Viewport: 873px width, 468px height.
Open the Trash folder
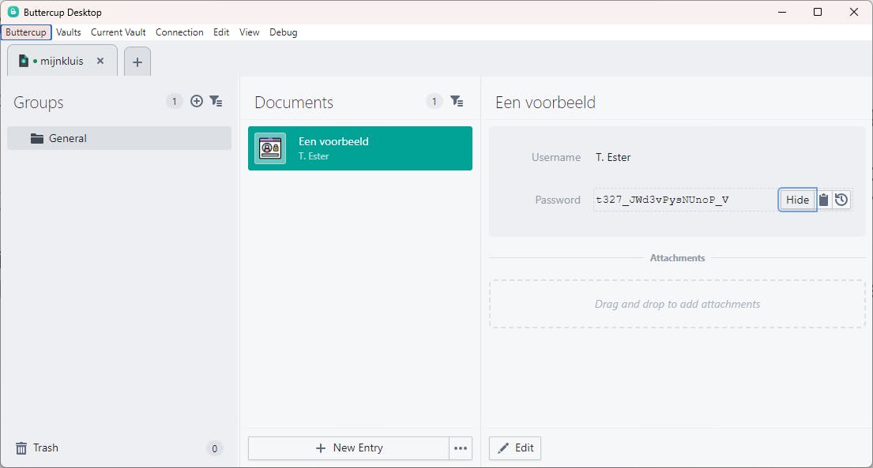[46, 447]
